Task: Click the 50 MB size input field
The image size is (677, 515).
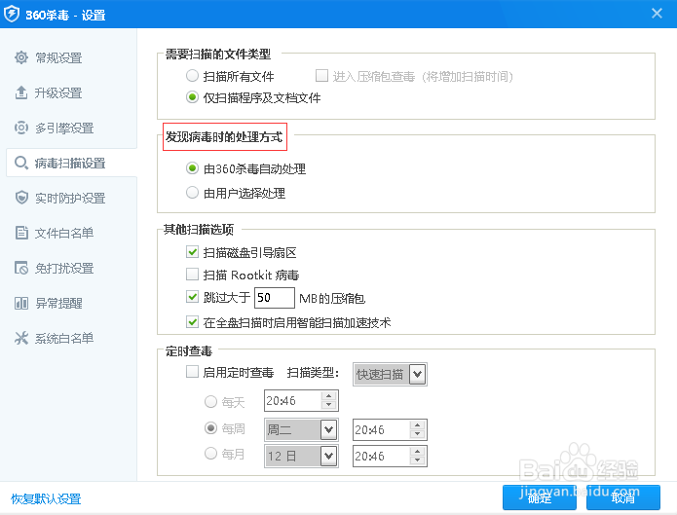Action: pos(274,298)
